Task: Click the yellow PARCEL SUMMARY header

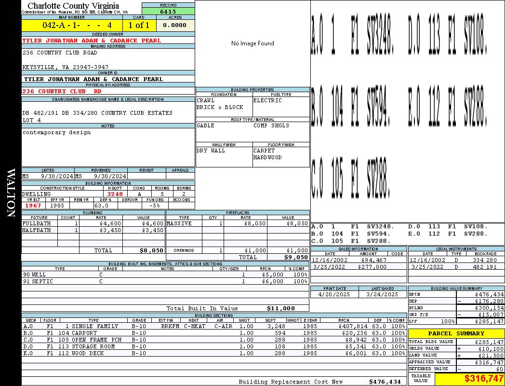Action: pyautogui.click(x=456, y=333)
